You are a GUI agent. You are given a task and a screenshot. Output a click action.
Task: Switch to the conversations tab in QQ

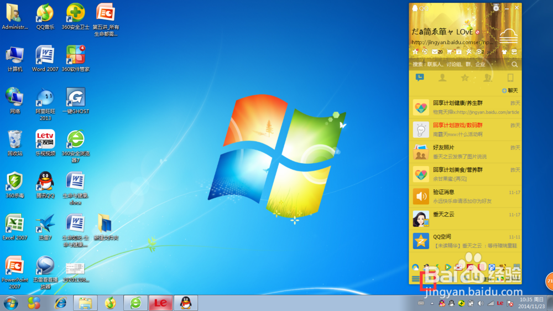click(x=420, y=77)
